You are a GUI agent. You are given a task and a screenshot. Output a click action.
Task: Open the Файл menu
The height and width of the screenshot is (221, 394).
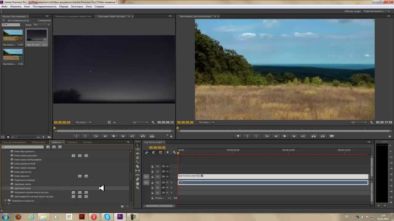pos(4,6)
